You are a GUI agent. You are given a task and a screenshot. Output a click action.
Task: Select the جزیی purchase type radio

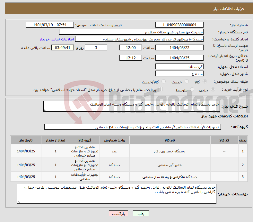tap(213, 89)
